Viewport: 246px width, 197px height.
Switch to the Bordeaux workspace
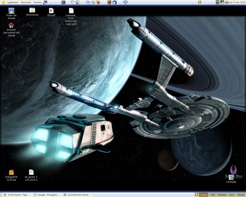[x=222, y=195]
